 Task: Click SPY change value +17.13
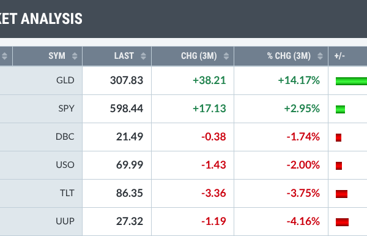[x=209, y=108]
